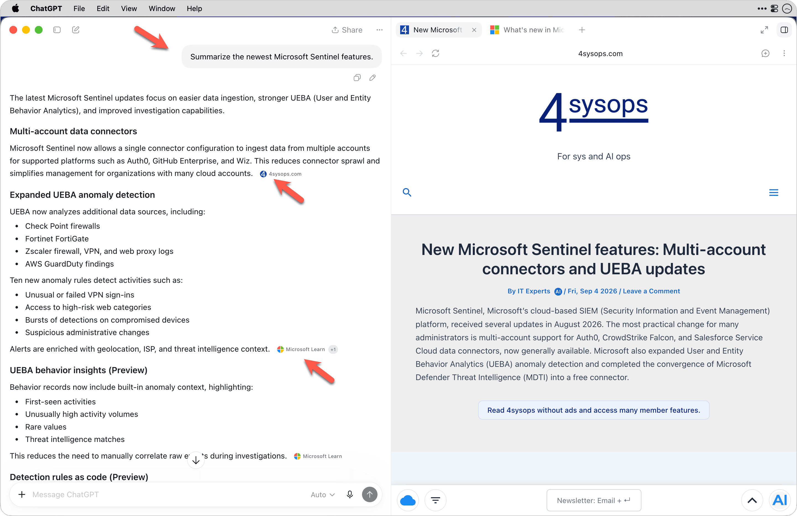This screenshot has height=516, width=797.
Task: Close the New Microsoft tab
Action: click(x=474, y=30)
